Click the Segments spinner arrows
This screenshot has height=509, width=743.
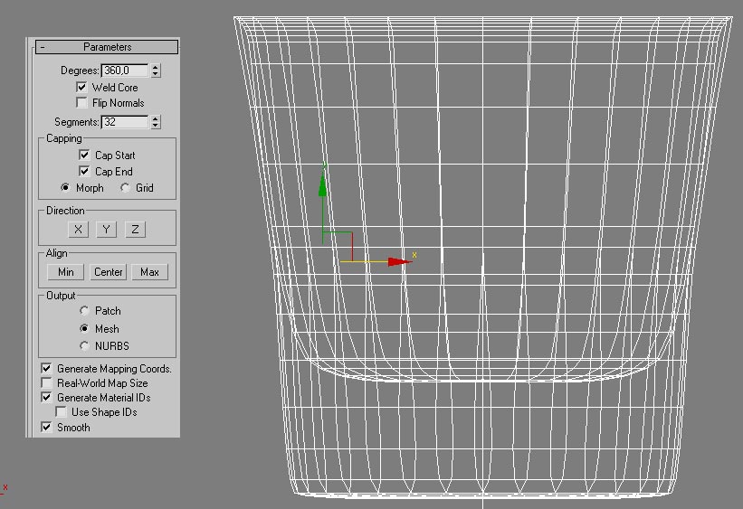pyautogui.click(x=156, y=121)
